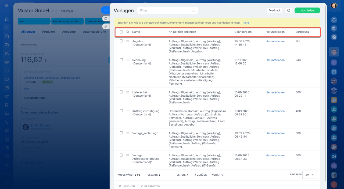The height and width of the screenshot is (189, 344).
Task: Open the shopping cart icon in left sidebar
Action: point(7,122)
